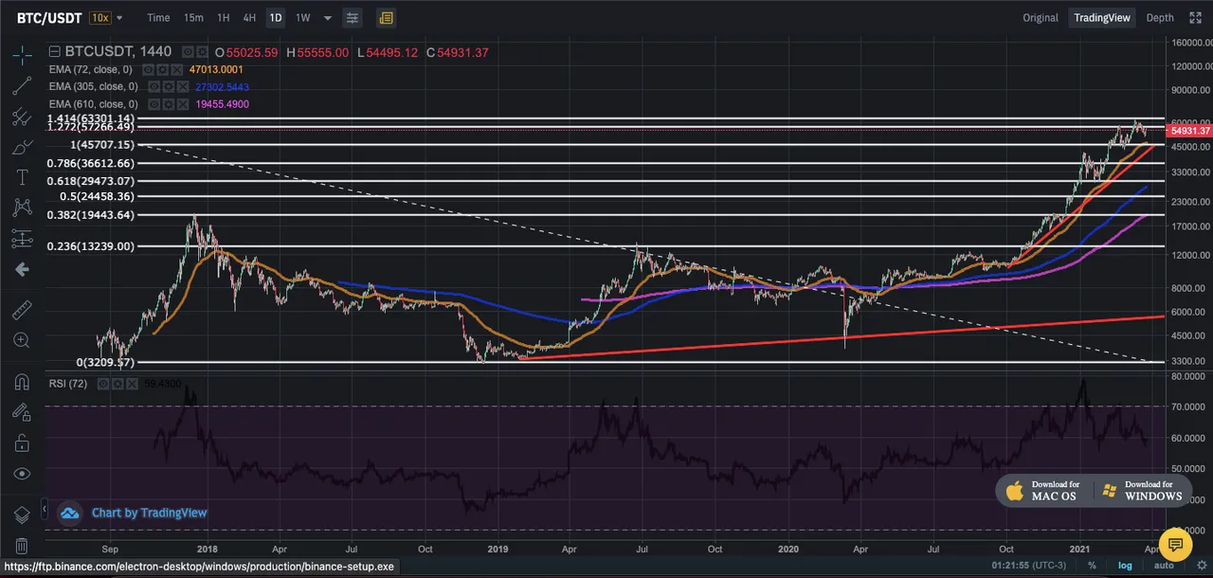This screenshot has height=578, width=1213.
Task: Click the 0.618(29473.07) Fibonacci level label
Action: coord(90,180)
